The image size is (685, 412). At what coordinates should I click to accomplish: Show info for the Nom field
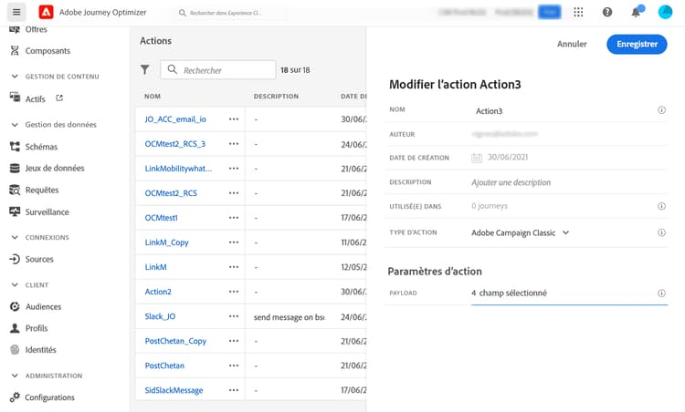click(661, 110)
